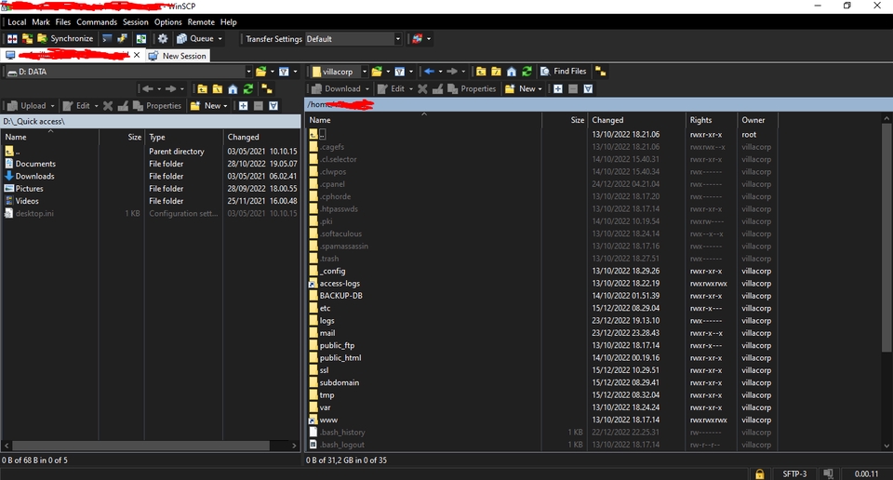The width and height of the screenshot is (893, 480).
Task: Click the remote panel root directory icon
Action: point(497,72)
